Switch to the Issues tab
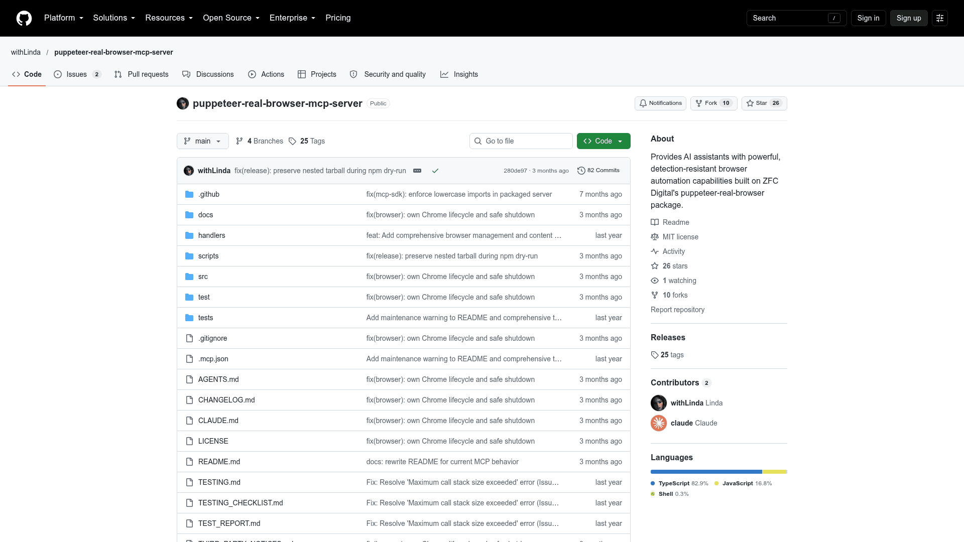Screen dimensions: 964x542 (78, 74)
